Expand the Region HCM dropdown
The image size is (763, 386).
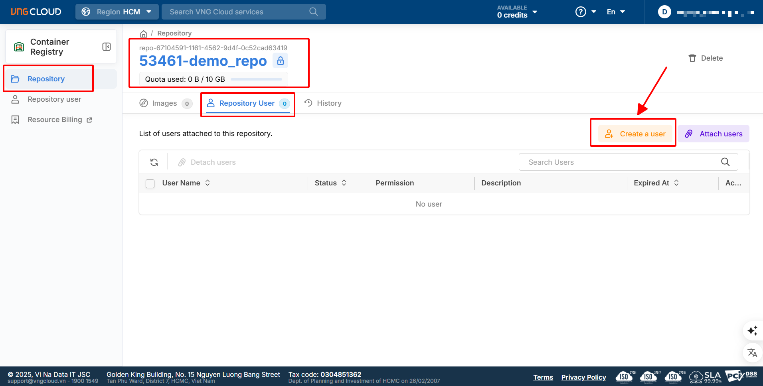coord(117,12)
